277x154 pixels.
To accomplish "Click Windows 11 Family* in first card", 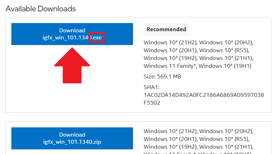I will click(170, 66).
